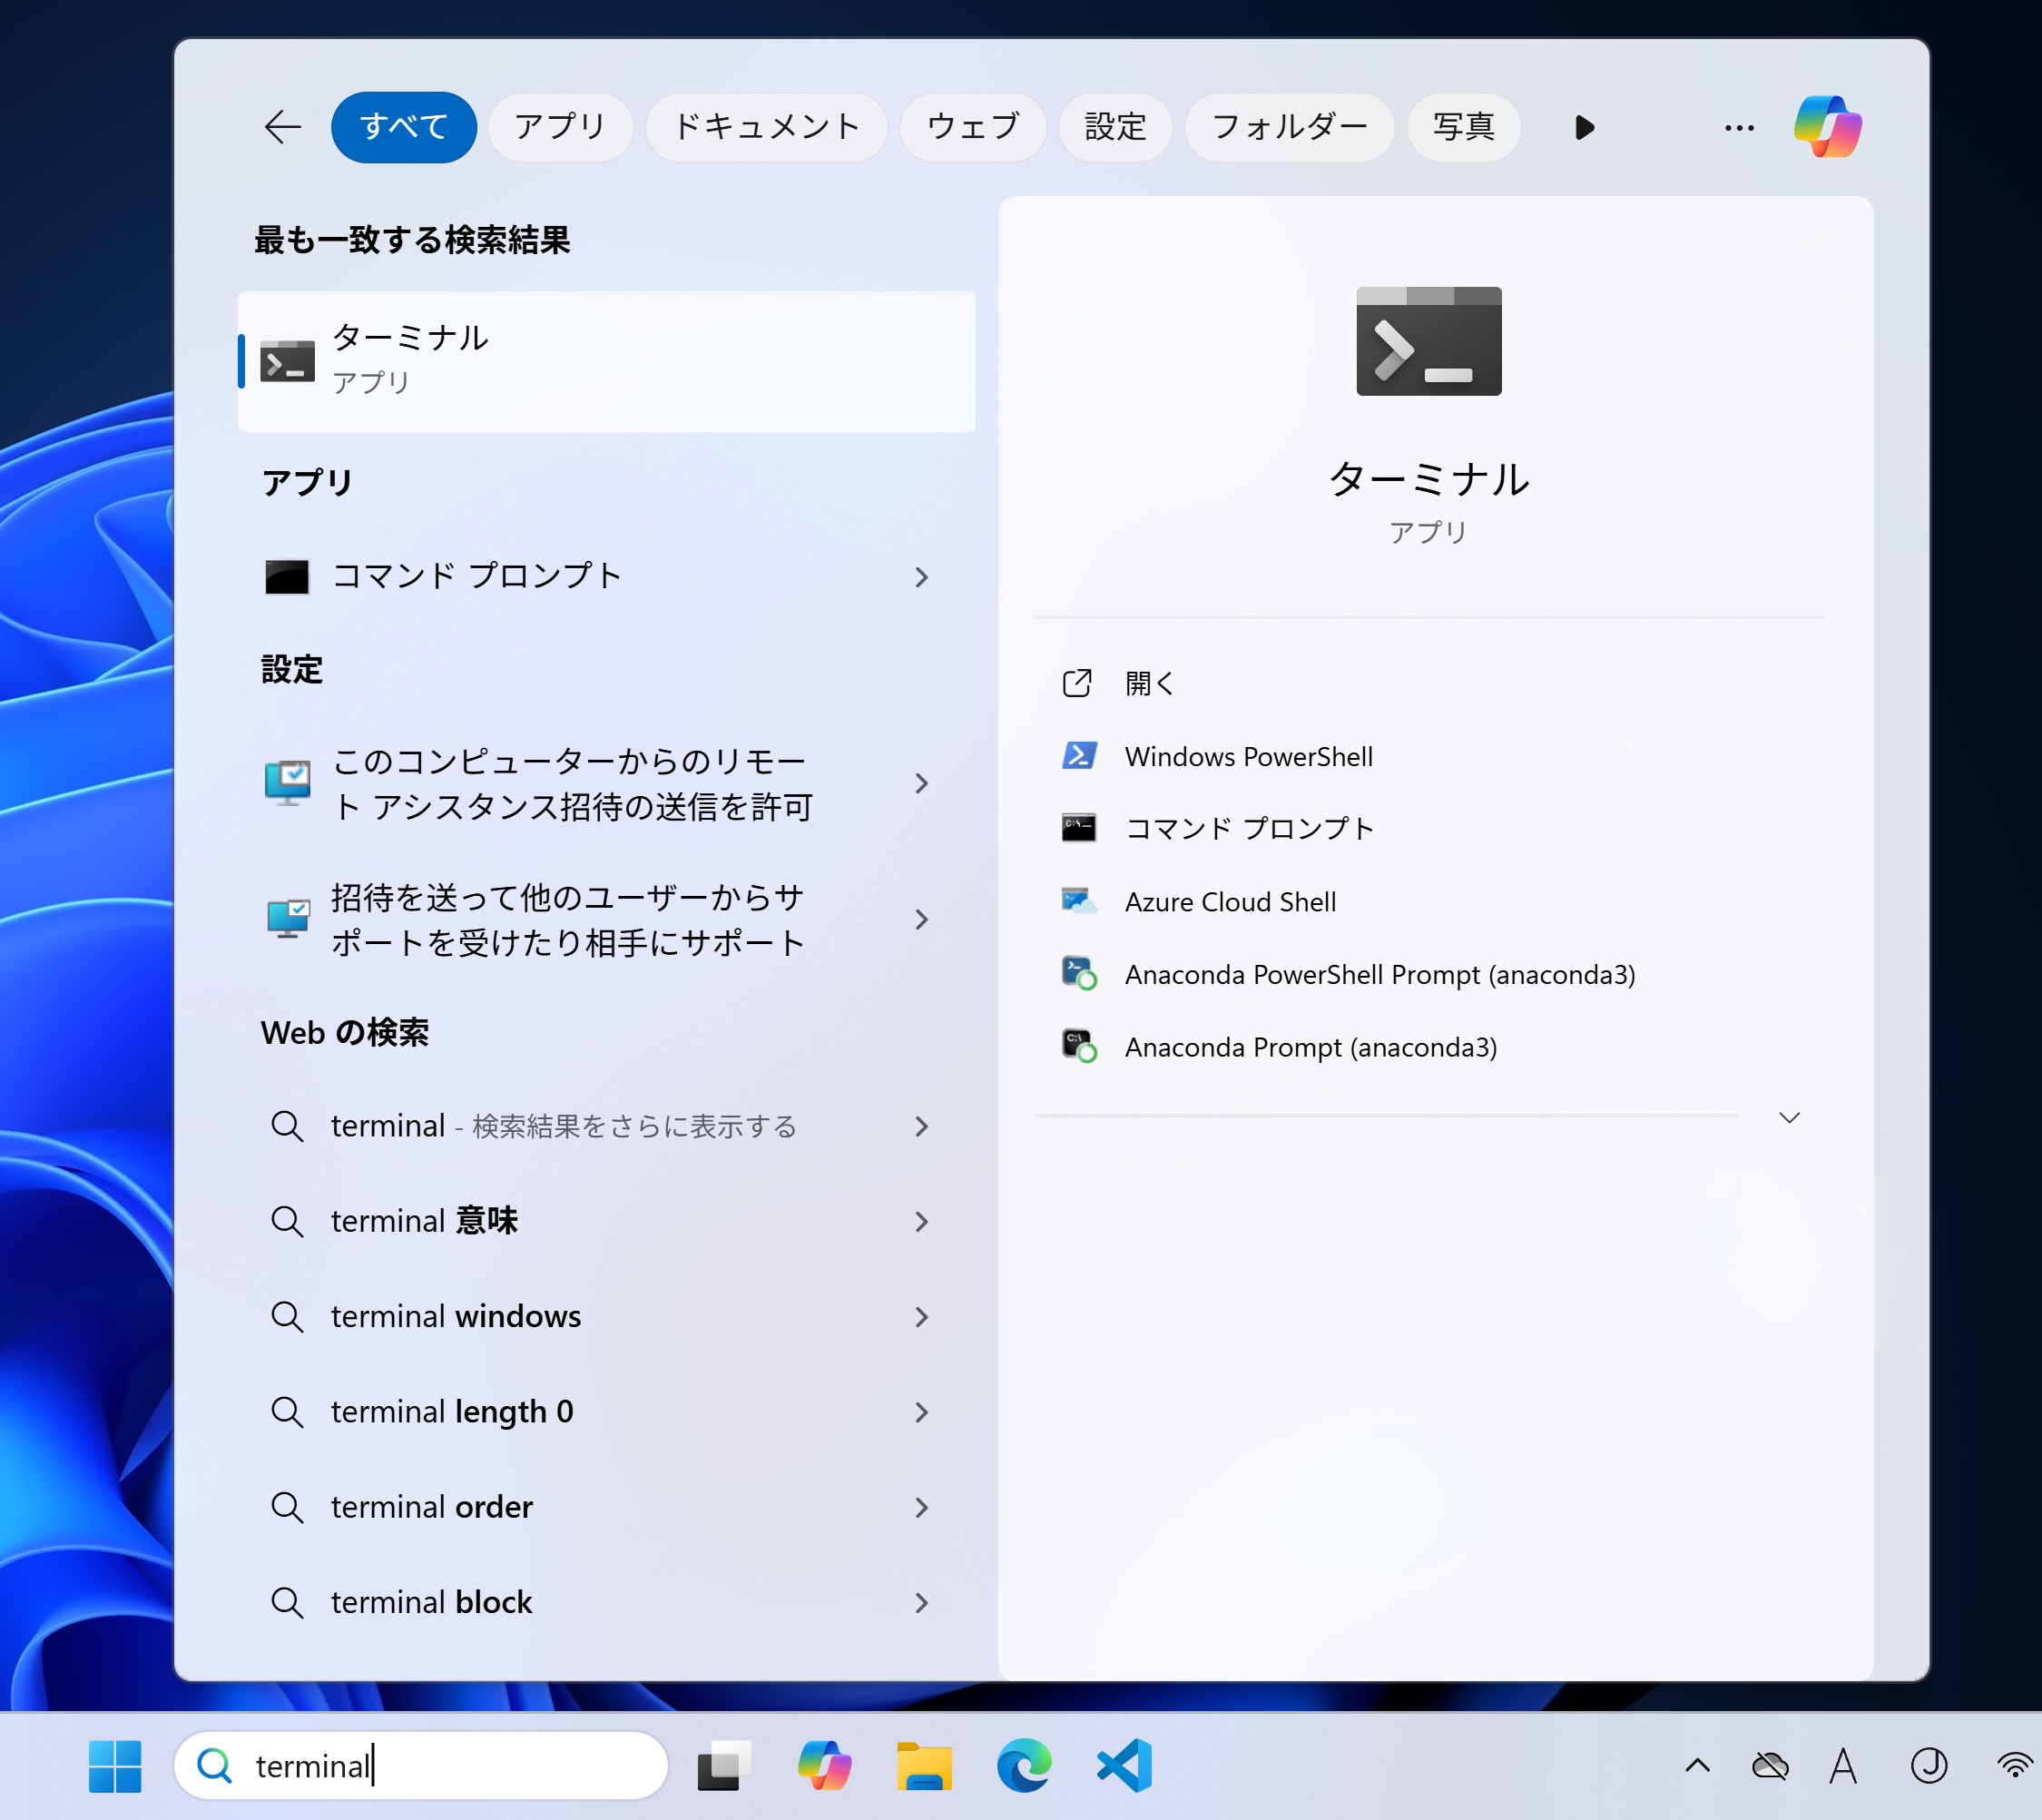Click the Azure Cloud Shell icon
The image size is (2042, 1820).
(x=1079, y=901)
